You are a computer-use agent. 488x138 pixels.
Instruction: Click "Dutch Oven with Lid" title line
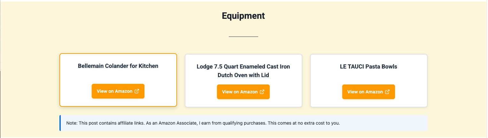pos(243,75)
